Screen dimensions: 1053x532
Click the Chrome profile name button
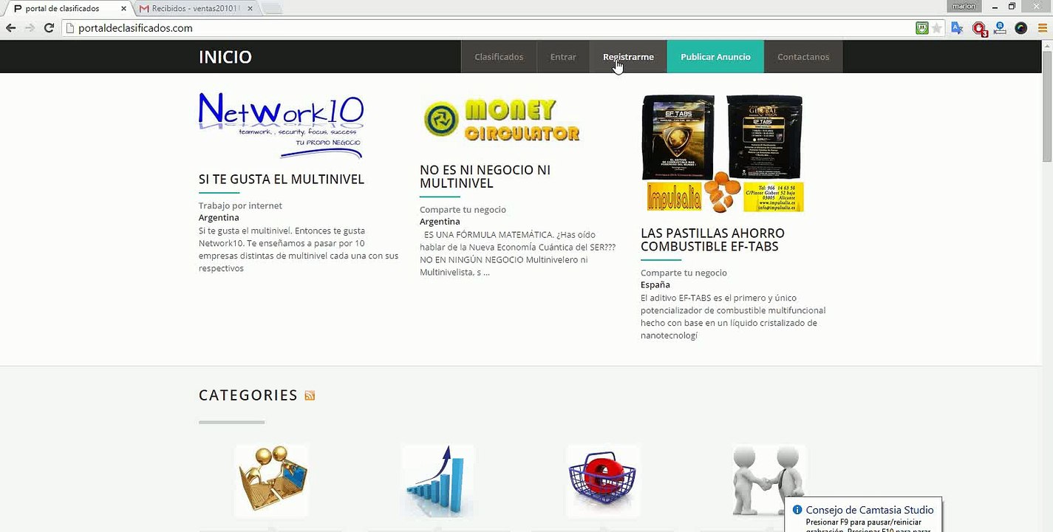[x=964, y=6]
